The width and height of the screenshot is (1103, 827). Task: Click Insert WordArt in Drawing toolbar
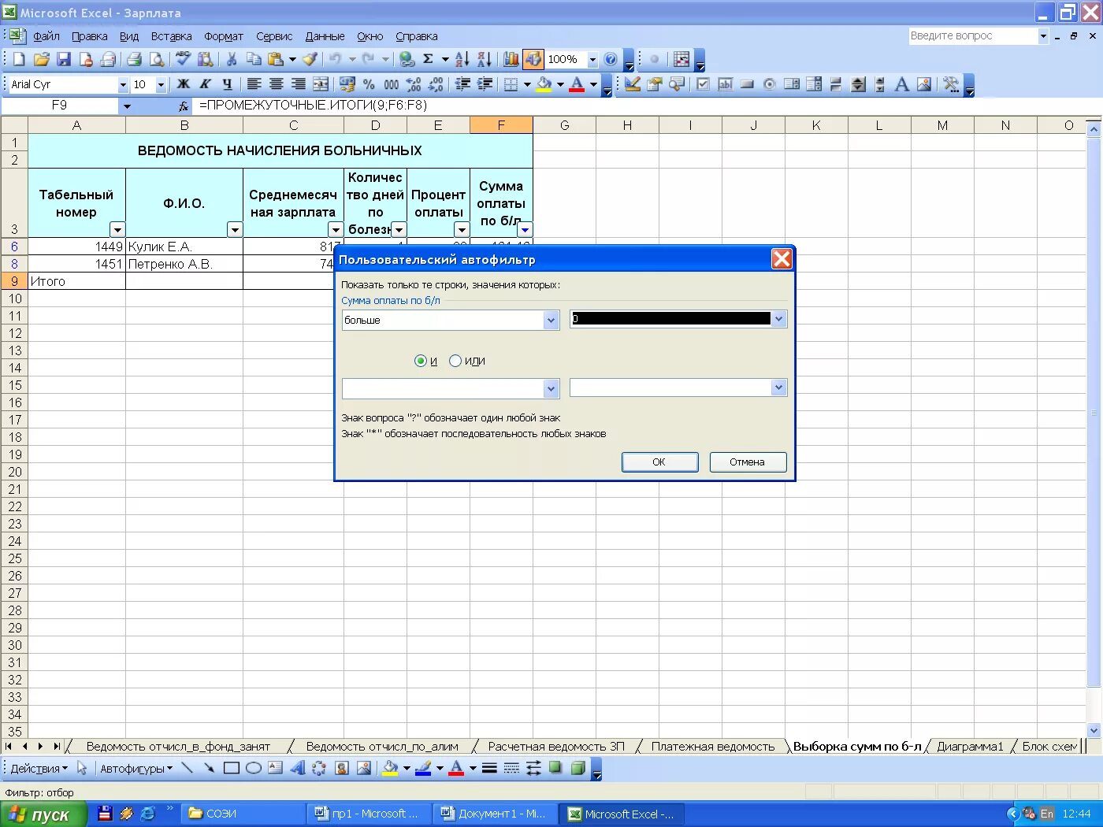pyautogui.click(x=297, y=768)
